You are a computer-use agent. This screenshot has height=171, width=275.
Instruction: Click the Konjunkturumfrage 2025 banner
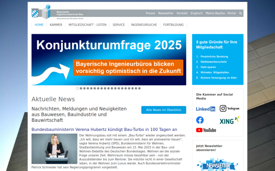[x=109, y=60]
